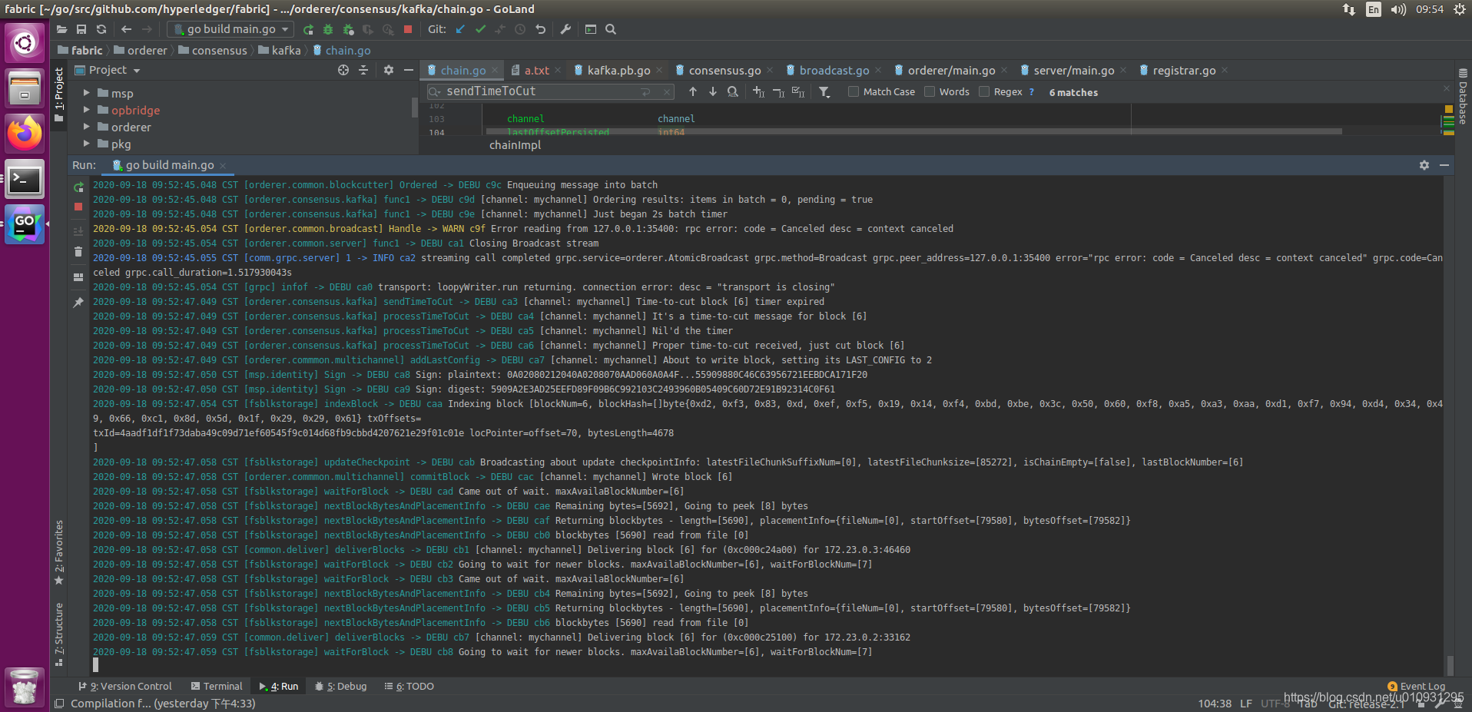Open the Debug tool window
Viewport: 1472px width, 712px height.
[x=341, y=686]
